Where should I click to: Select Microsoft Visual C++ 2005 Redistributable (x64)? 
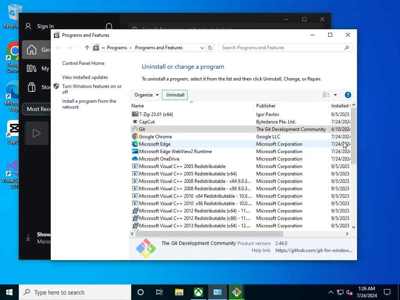240,174
